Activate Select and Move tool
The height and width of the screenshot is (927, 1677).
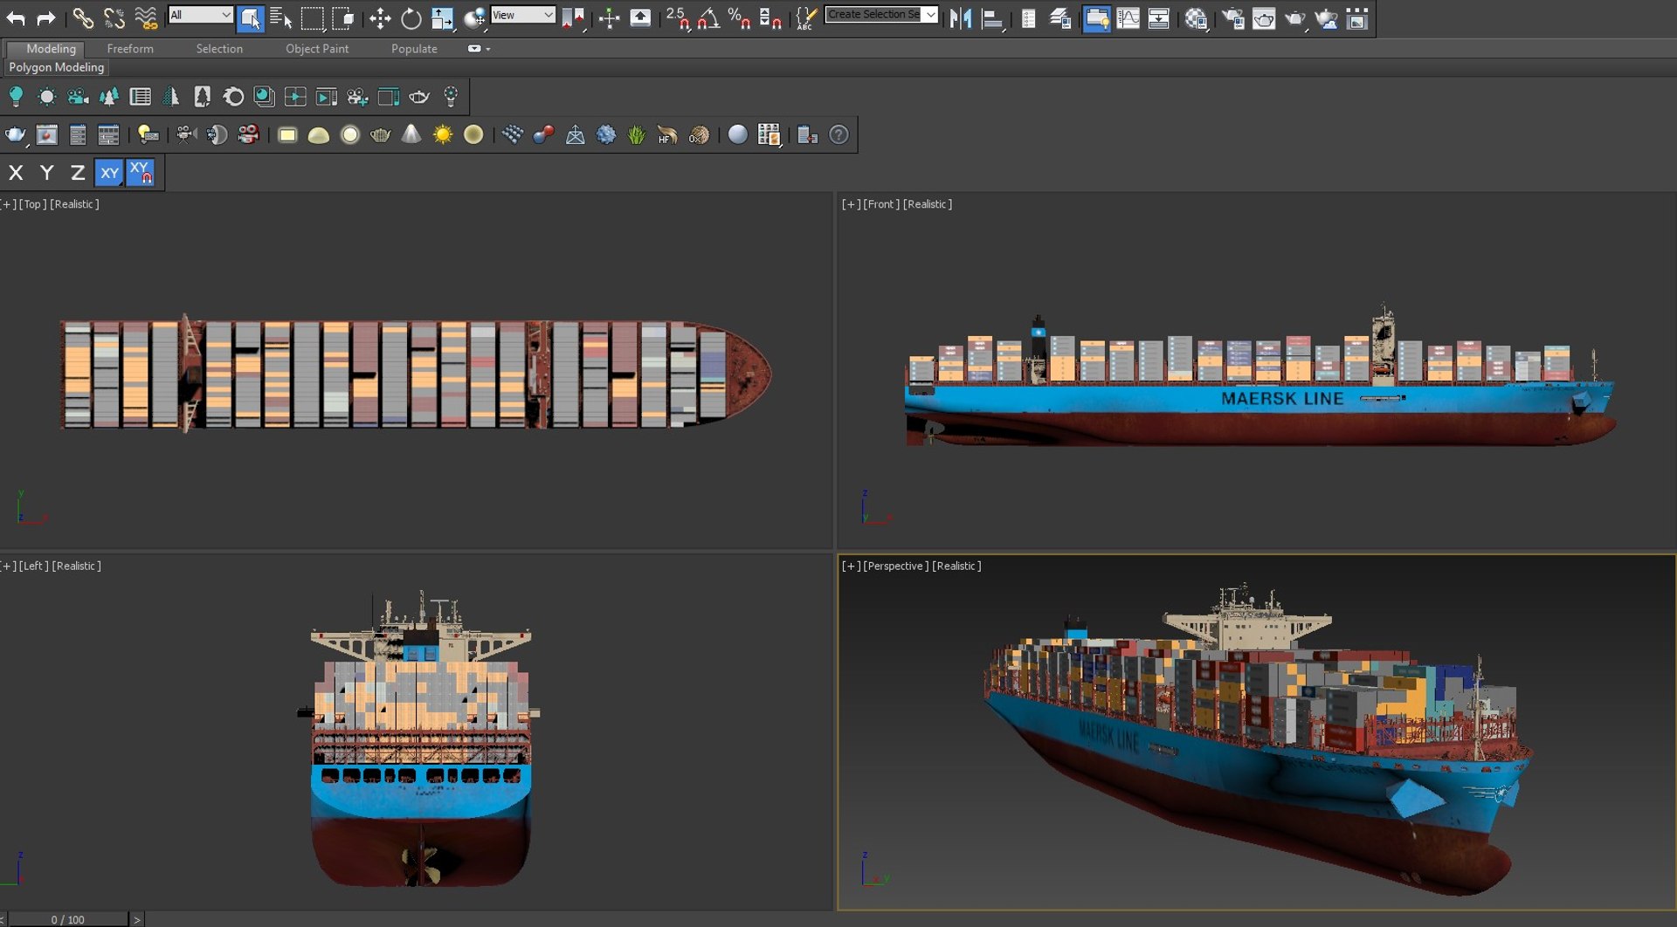click(379, 18)
